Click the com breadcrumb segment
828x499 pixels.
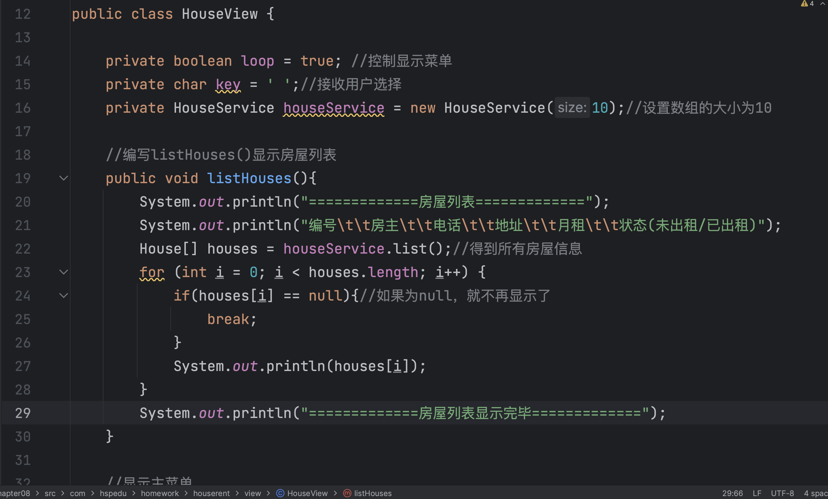(77, 493)
